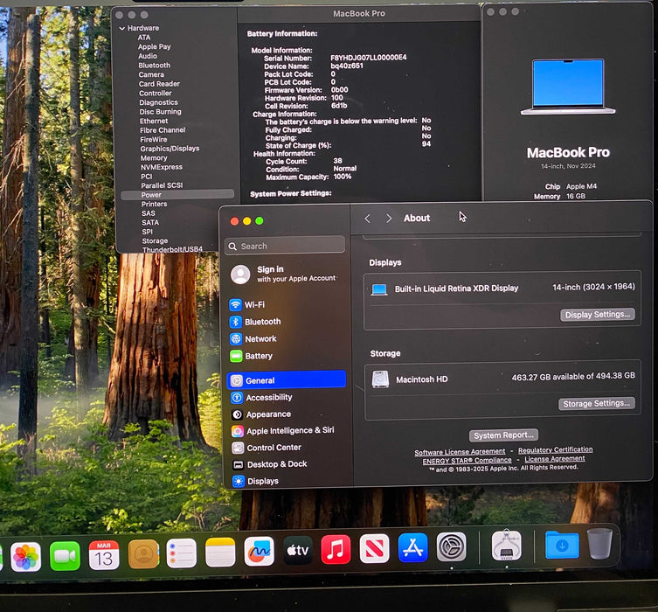Click Storage Settings button

tap(596, 403)
